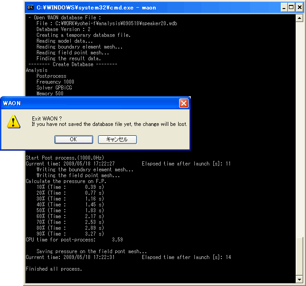
Task: Confirm exit with the OK button
Action: coord(73,139)
